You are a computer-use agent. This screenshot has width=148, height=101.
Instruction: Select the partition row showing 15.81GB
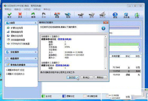pos(125,75)
